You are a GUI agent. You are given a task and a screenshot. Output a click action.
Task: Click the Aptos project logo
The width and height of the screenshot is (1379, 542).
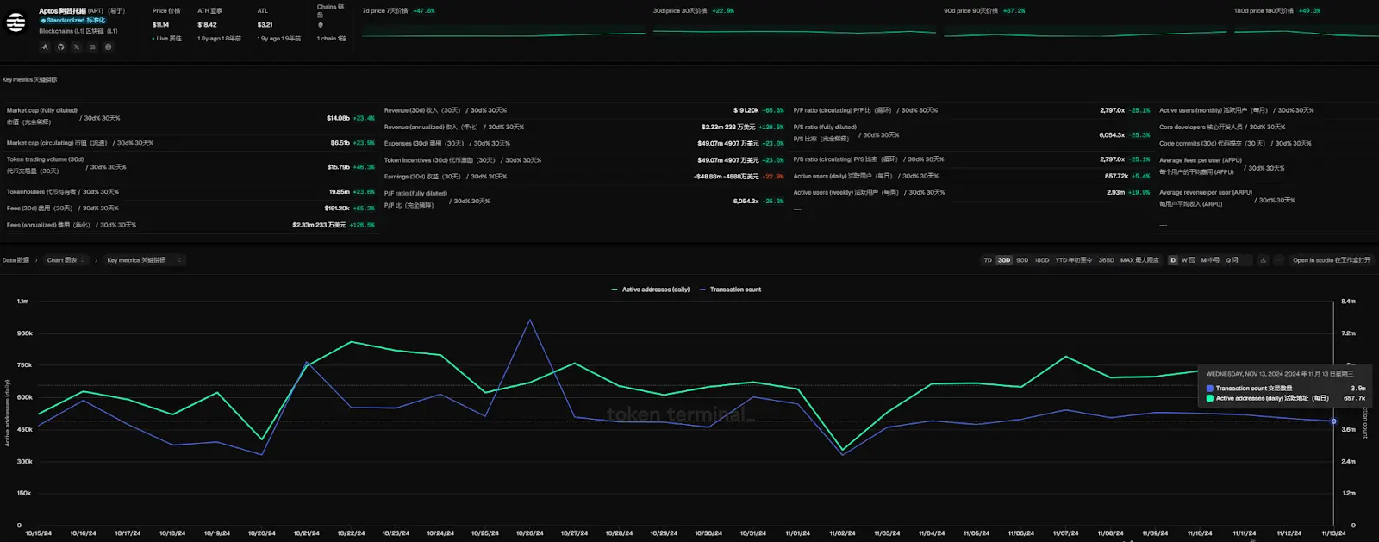click(x=16, y=23)
